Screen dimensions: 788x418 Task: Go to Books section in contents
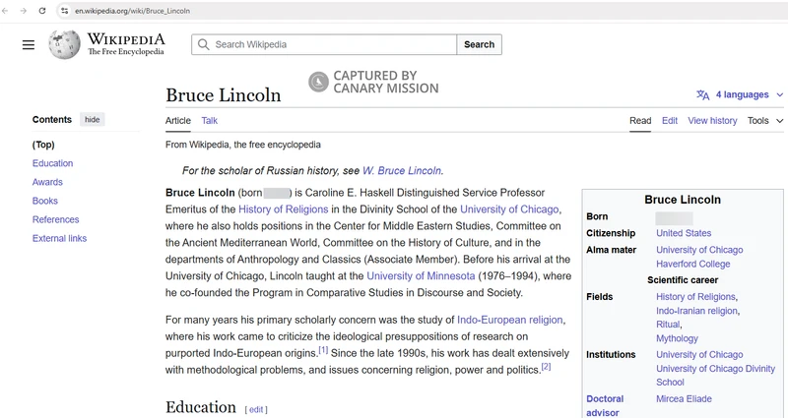pos(44,201)
